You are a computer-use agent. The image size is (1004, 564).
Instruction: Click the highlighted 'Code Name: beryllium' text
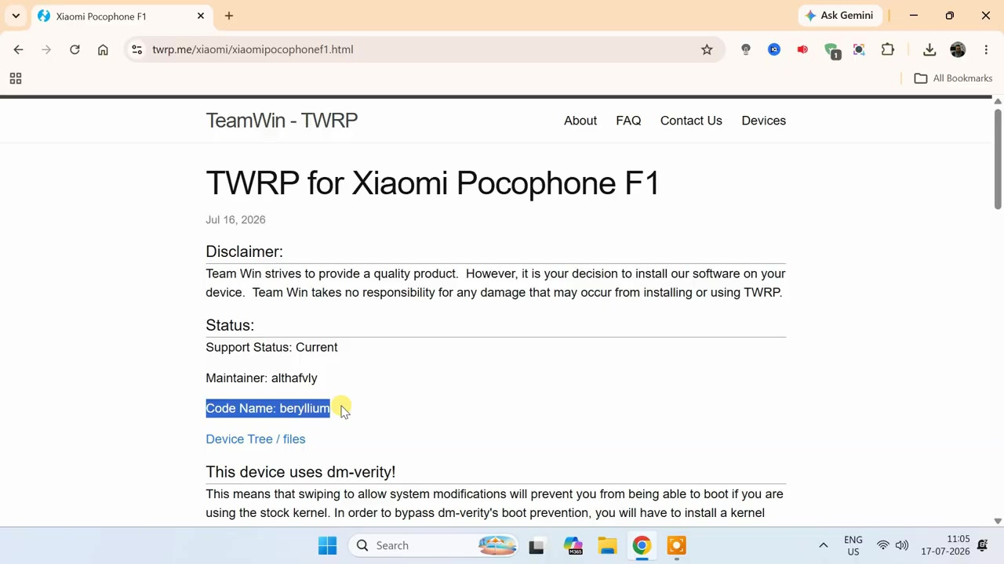coord(268,408)
